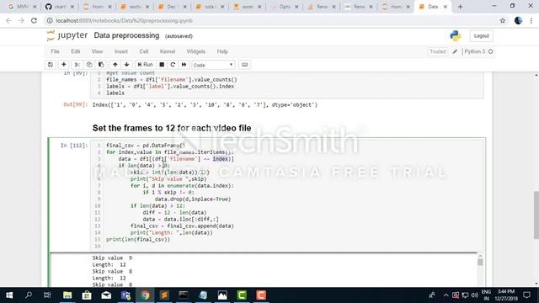
Task: Open command prompt from taskbar
Action: pos(184,295)
